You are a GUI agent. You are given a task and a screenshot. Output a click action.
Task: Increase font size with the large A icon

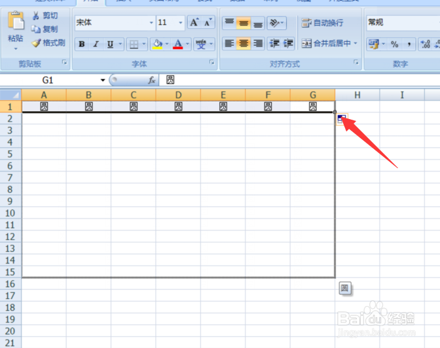pos(194,22)
